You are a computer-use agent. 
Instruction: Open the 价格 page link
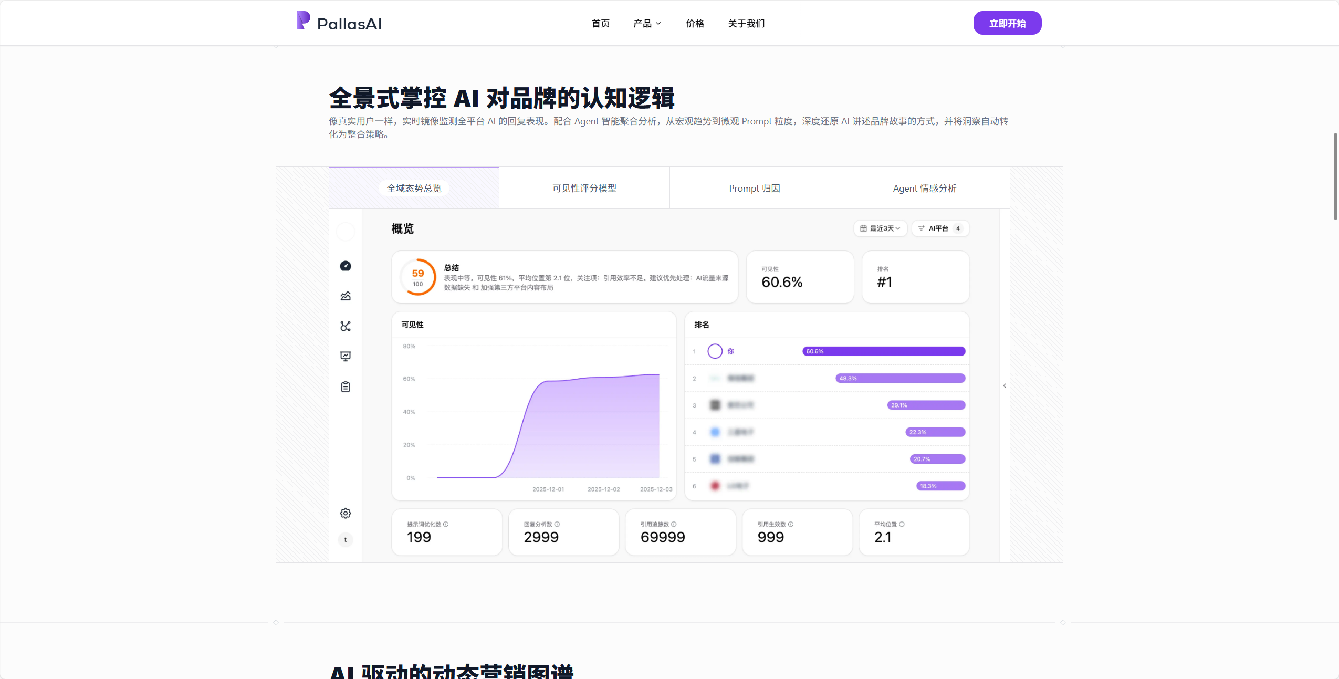695,23
